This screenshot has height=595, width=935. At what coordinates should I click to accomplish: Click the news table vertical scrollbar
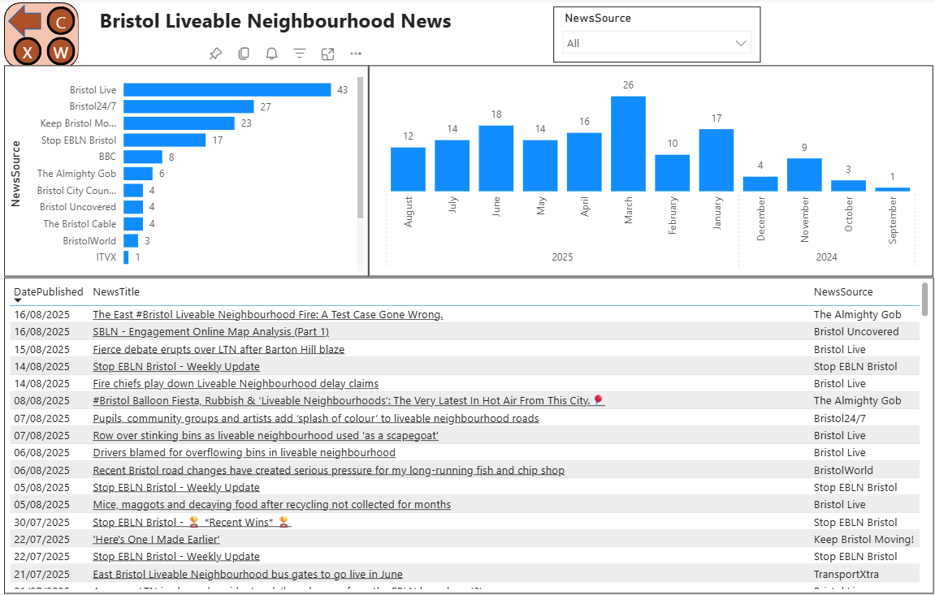point(924,299)
